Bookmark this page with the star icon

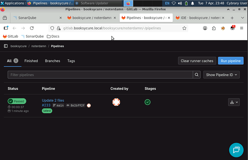(x=184, y=28)
